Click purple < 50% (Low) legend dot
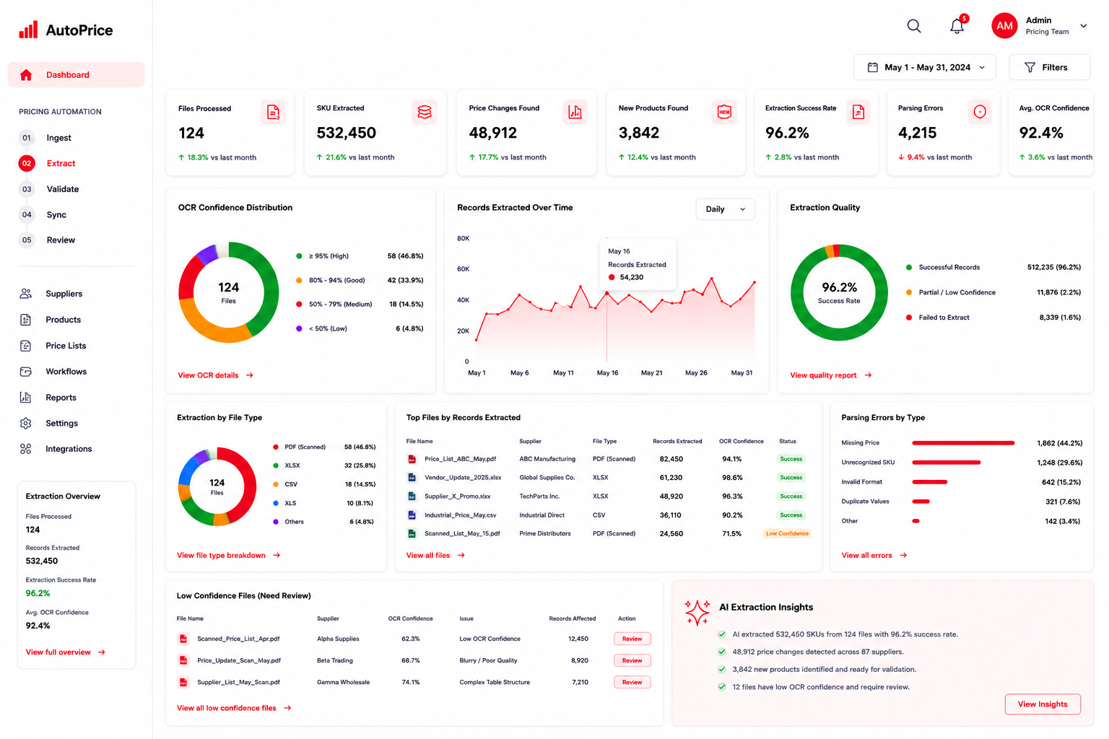This screenshot has width=1109, height=739. (x=299, y=328)
